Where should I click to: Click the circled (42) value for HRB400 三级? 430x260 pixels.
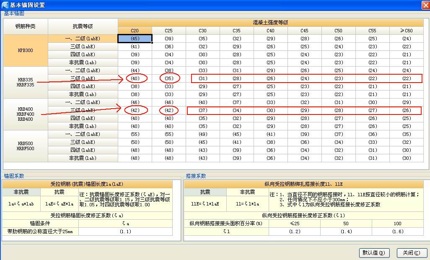point(135,110)
